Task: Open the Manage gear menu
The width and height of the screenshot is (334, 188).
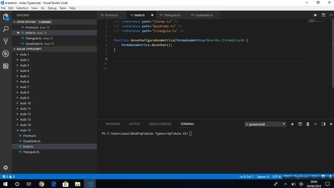Action: (6, 168)
